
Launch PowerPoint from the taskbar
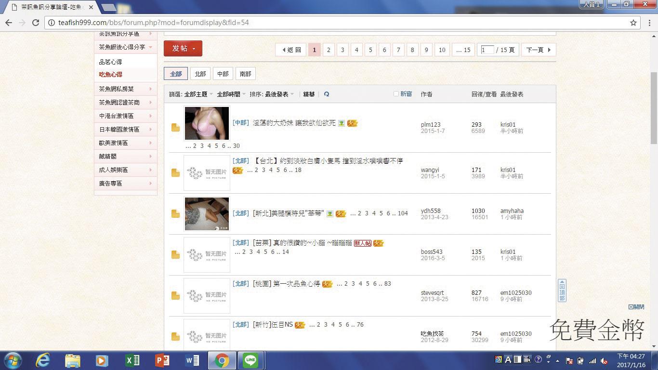tap(162, 360)
